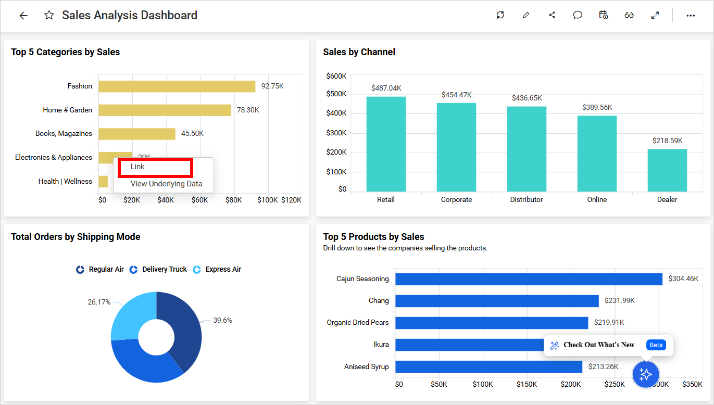Refresh the dashboard data
This screenshot has width=714, height=405.
[500, 15]
